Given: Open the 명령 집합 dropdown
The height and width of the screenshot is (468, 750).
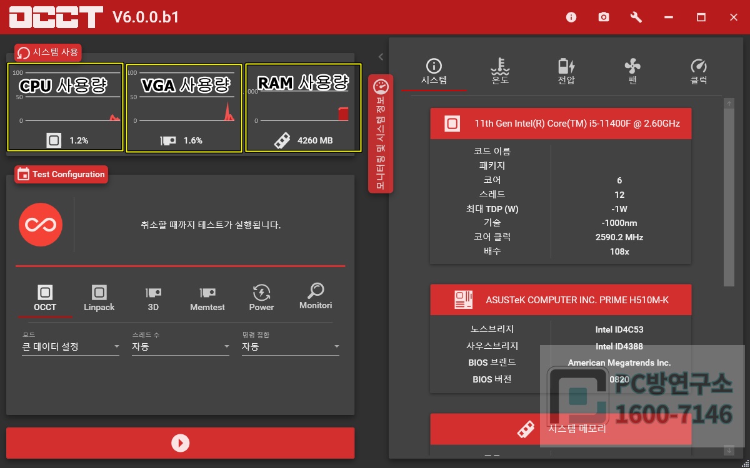Looking at the screenshot, I should point(291,346).
